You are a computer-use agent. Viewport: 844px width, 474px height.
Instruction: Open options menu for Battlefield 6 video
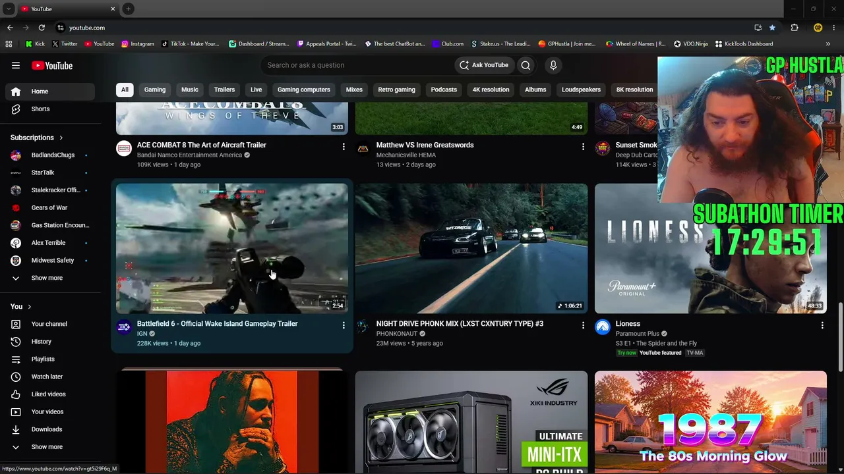pyautogui.click(x=344, y=325)
